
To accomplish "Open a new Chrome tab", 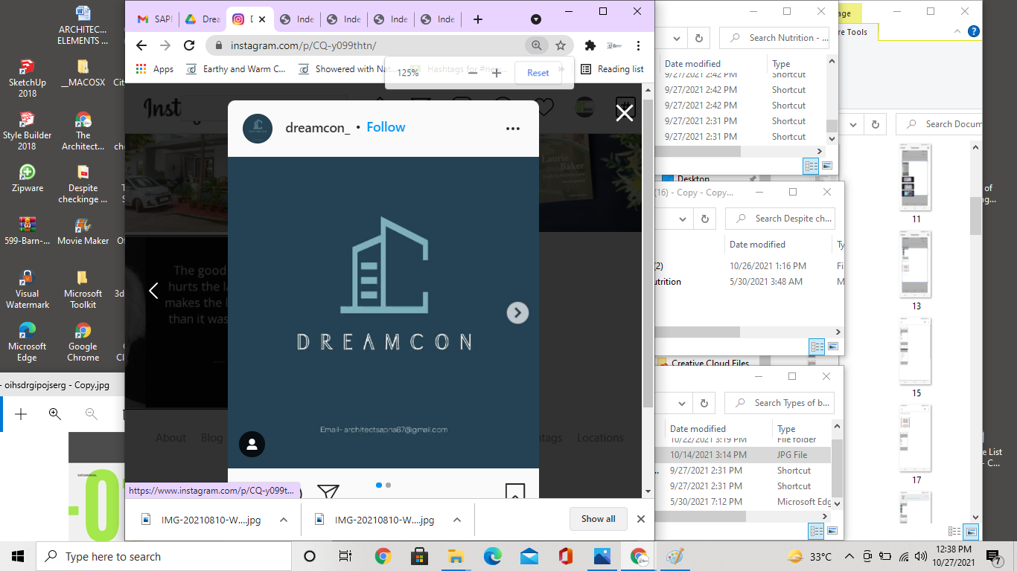I will 478,19.
